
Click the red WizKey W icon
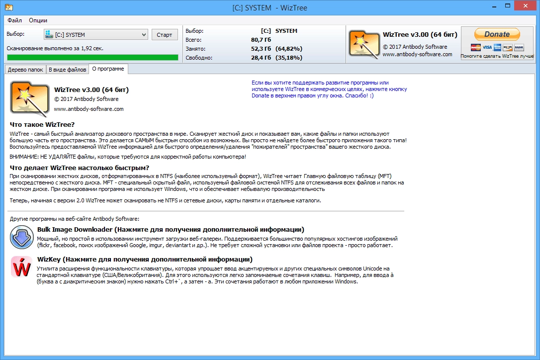[21, 267]
